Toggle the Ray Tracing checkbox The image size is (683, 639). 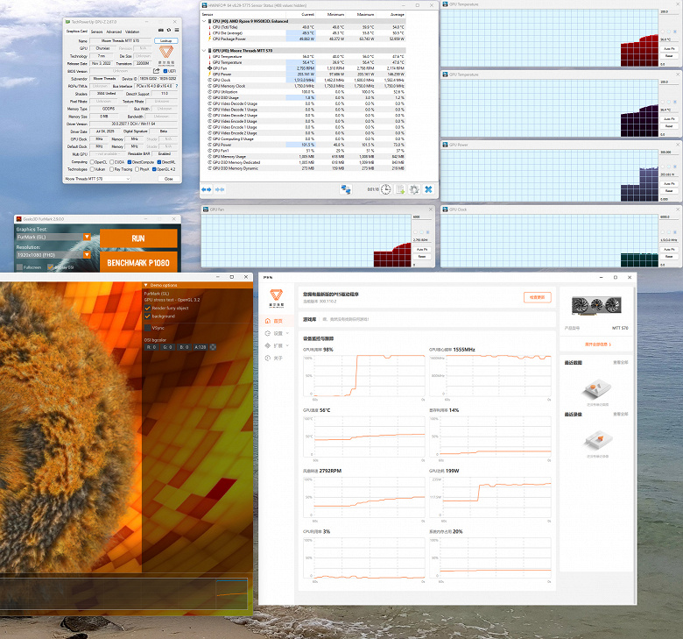(x=111, y=169)
